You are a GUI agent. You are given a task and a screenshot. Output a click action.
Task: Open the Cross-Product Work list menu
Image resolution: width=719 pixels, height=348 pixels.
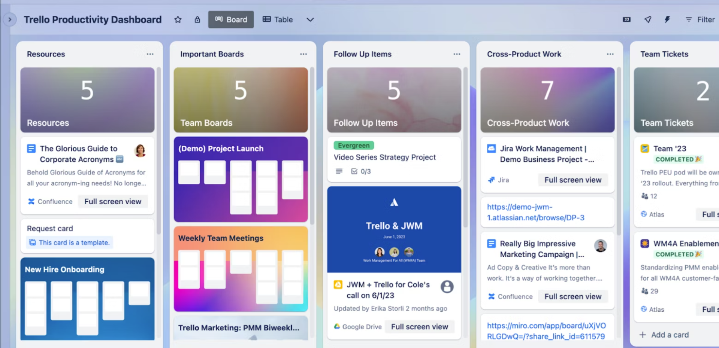pos(610,54)
